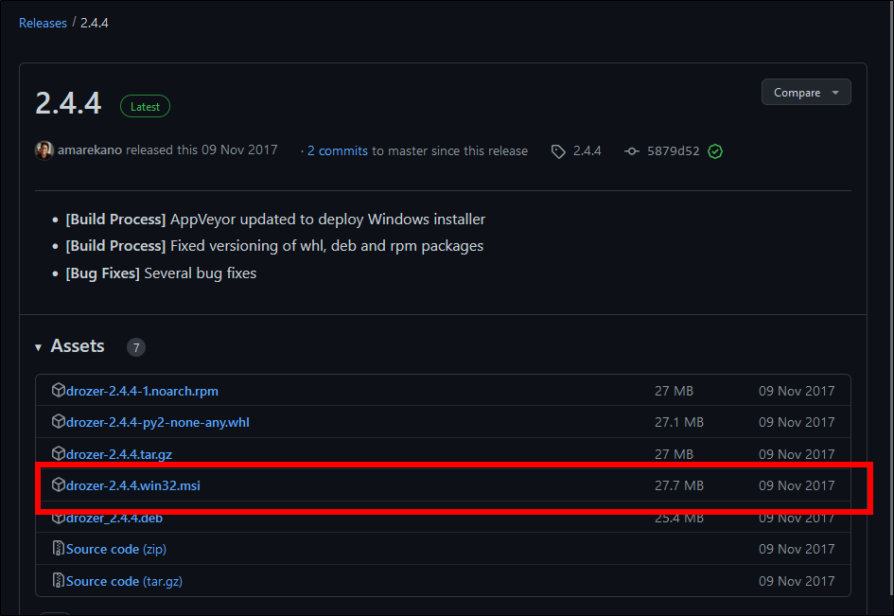Click the 2.4.4 breadcrumb text
894x616 pixels.
coord(94,23)
